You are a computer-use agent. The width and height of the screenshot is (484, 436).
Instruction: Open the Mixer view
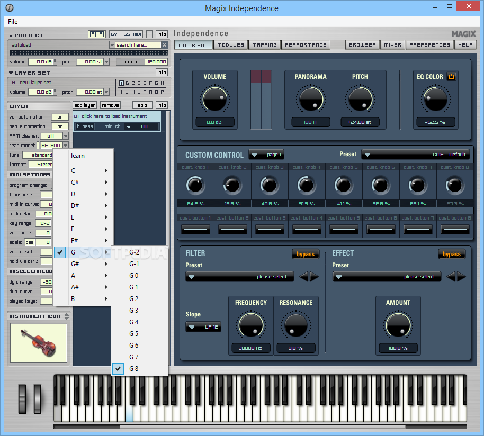392,45
